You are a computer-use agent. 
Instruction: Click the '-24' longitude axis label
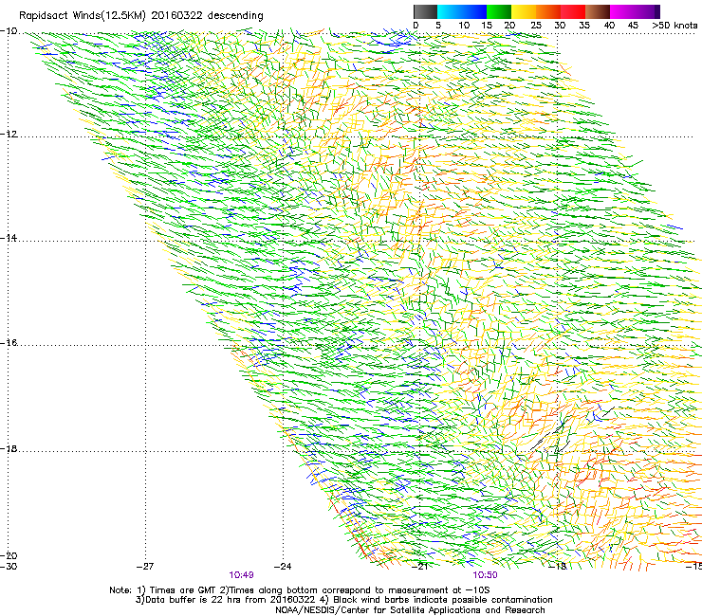283,567
